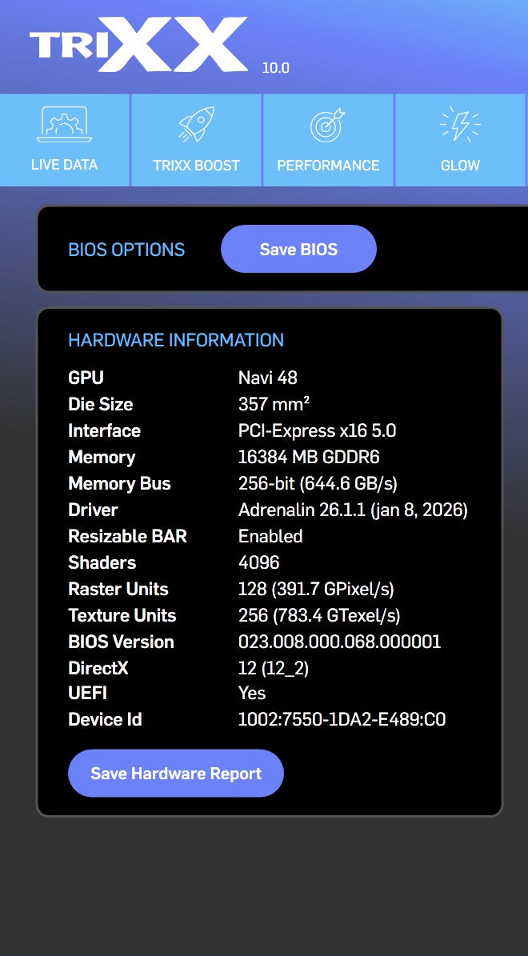Open the Performance target icon
This screenshot has height=956, width=528.
point(328,125)
